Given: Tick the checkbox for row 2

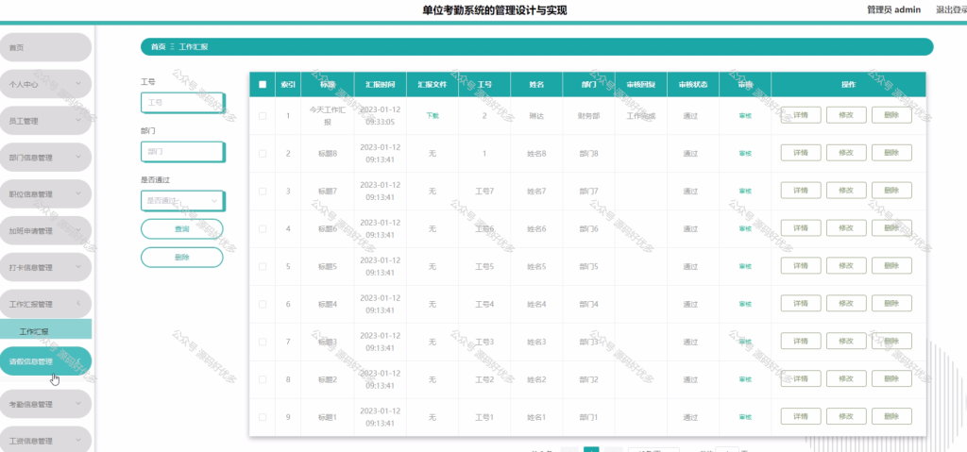Looking at the screenshot, I should pos(263,154).
